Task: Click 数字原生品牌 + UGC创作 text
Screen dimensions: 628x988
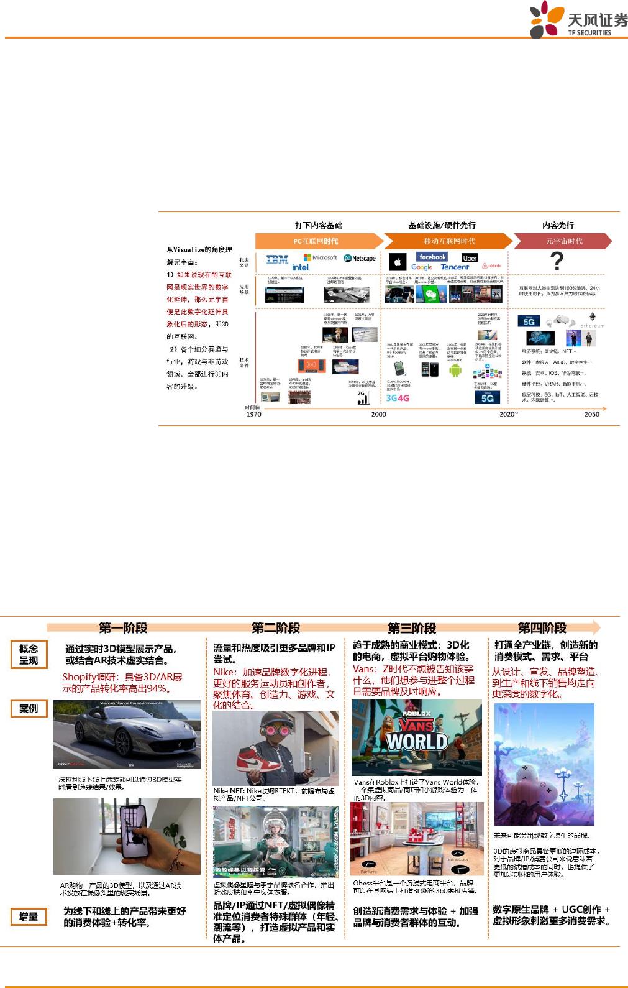Action: [x=552, y=915]
